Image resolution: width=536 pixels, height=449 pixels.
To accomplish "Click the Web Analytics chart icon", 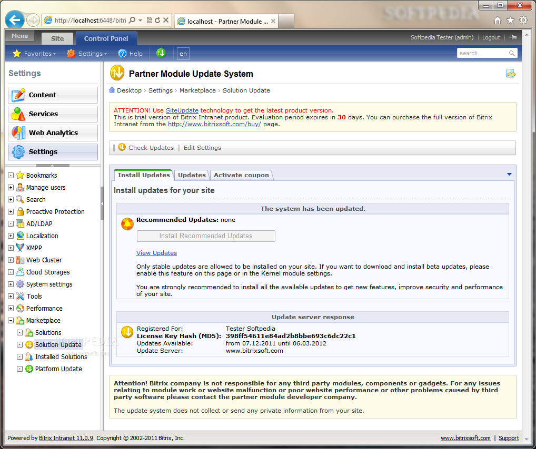I will (x=18, y=133).
